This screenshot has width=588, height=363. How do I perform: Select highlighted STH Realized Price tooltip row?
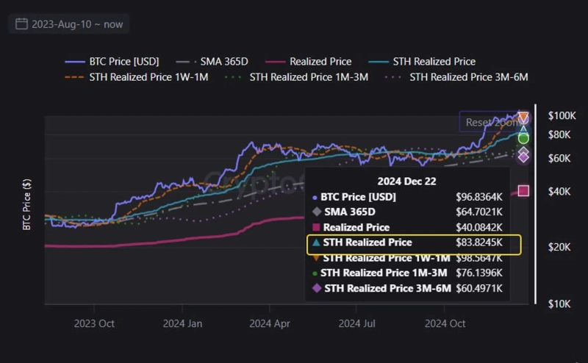(x=413, y=244)
